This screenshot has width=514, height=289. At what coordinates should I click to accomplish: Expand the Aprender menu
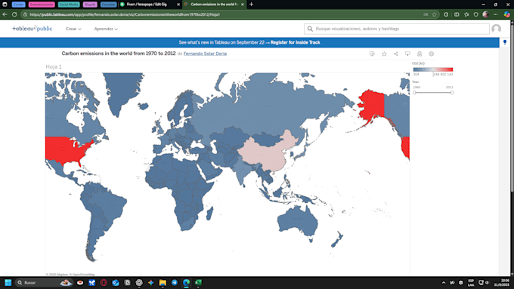click(x=106, y=29)
